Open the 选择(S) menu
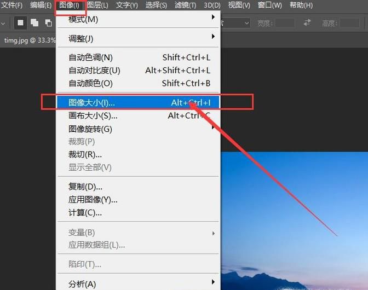This screenshot has height=290, width=368. click(156, 5)
